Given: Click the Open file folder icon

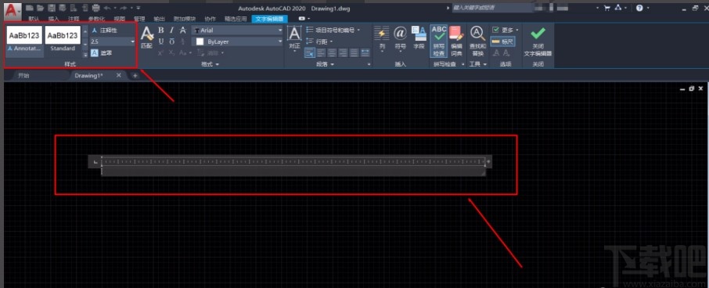Looking at the screenshot, I should click(40, 8).
